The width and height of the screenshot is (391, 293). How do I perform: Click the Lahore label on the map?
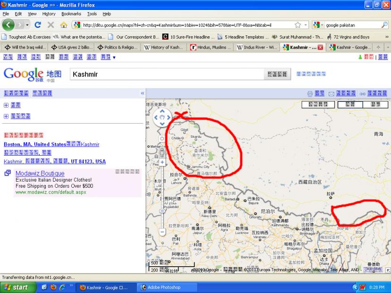(176, 183)
